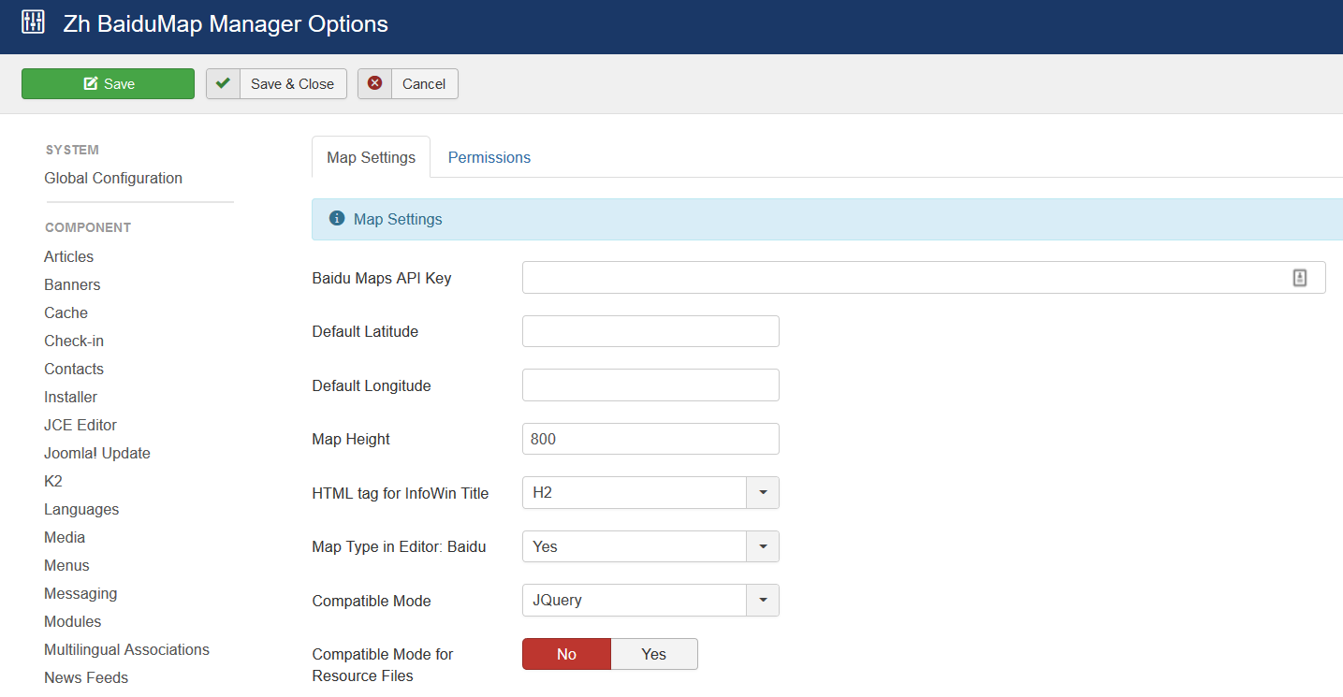This screenshot has height=697, width=1343.
Task: Click the info icon in Map Settings banner
Action: pyautogui.click(x=337, y=219)
